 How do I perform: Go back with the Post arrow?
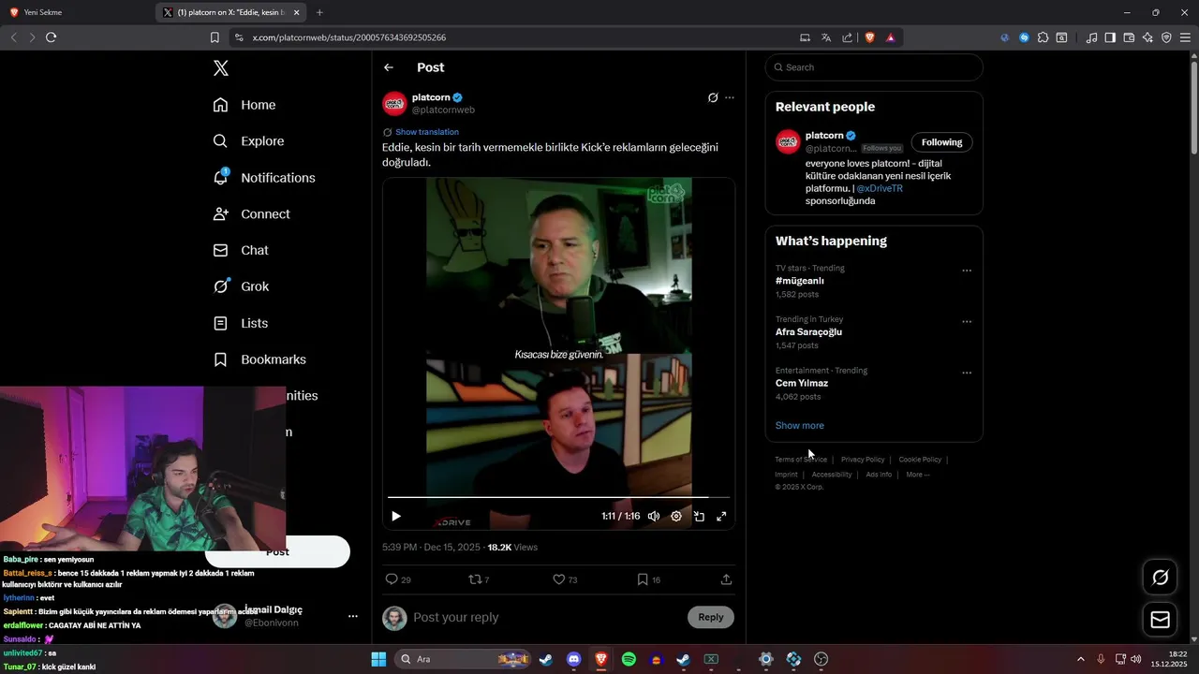(x=389, y=67)
